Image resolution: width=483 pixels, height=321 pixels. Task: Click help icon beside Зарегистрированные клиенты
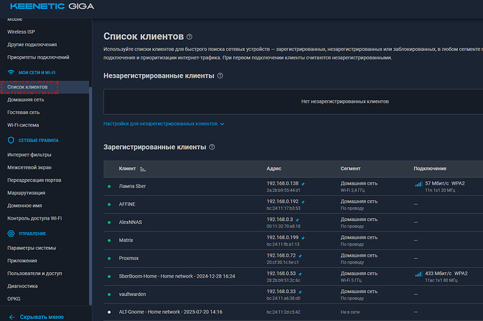[x=212, y=148]
